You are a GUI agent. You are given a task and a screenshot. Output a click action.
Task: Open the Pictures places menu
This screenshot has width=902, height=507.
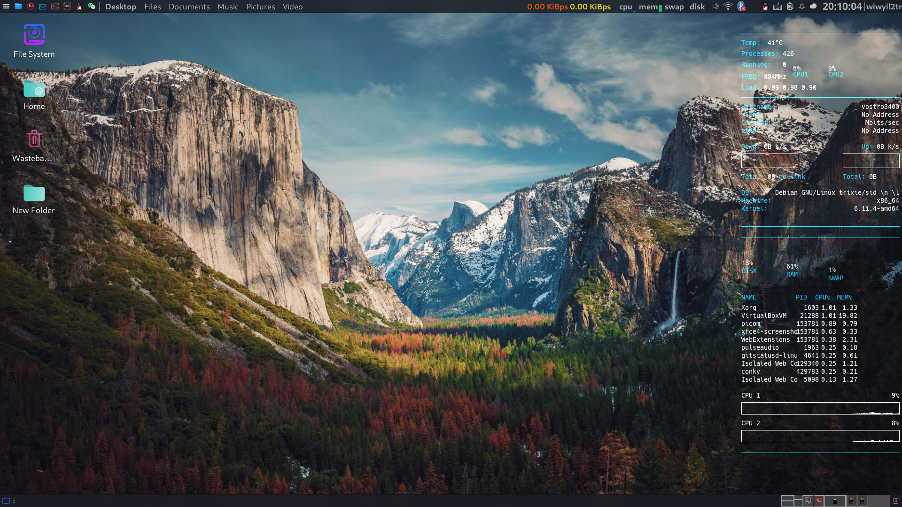tap(260, 7)
